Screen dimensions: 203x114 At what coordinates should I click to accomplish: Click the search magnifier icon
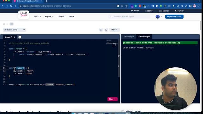pos(111,17)
